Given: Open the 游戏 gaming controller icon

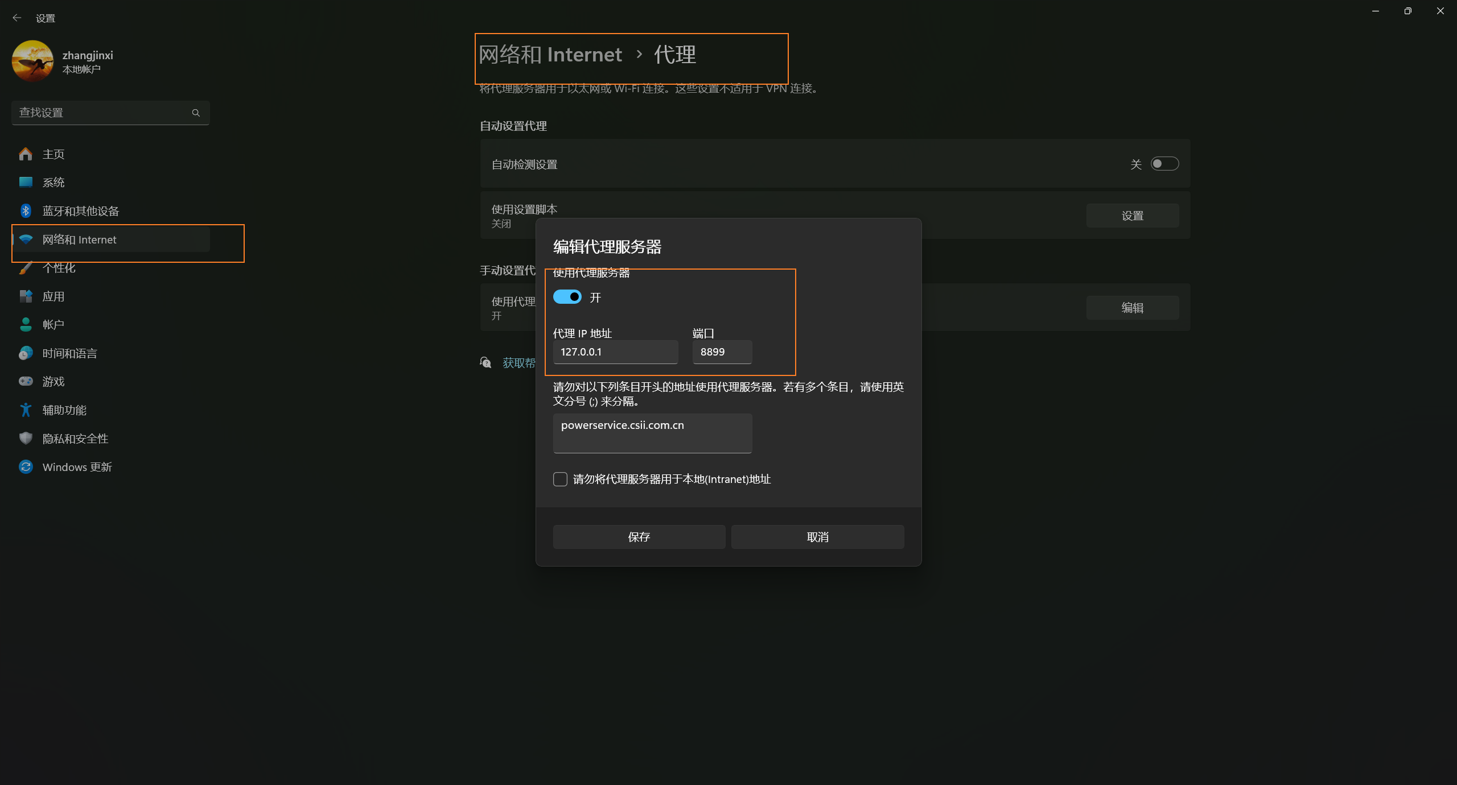Looking at the screenshot, I should [26, 381].
